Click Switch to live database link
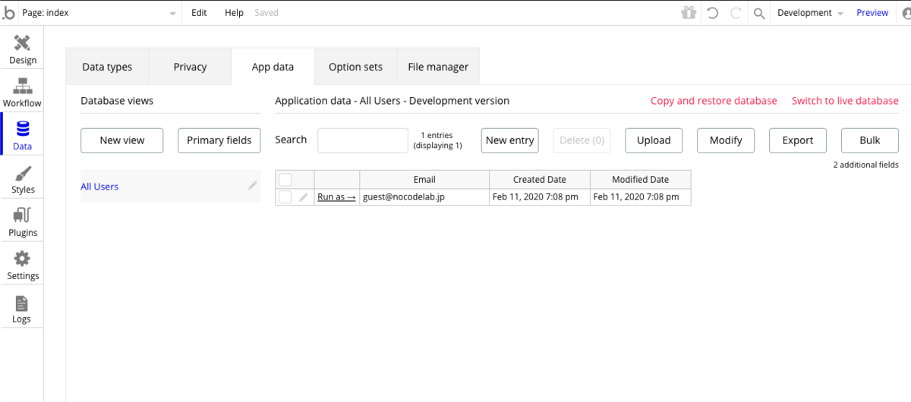 [845, 101]
